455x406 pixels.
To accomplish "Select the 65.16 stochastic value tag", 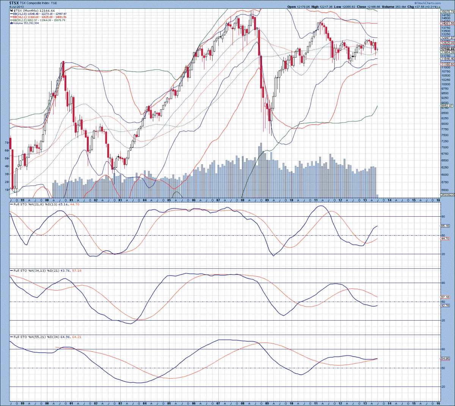I will tap(445, 226).
